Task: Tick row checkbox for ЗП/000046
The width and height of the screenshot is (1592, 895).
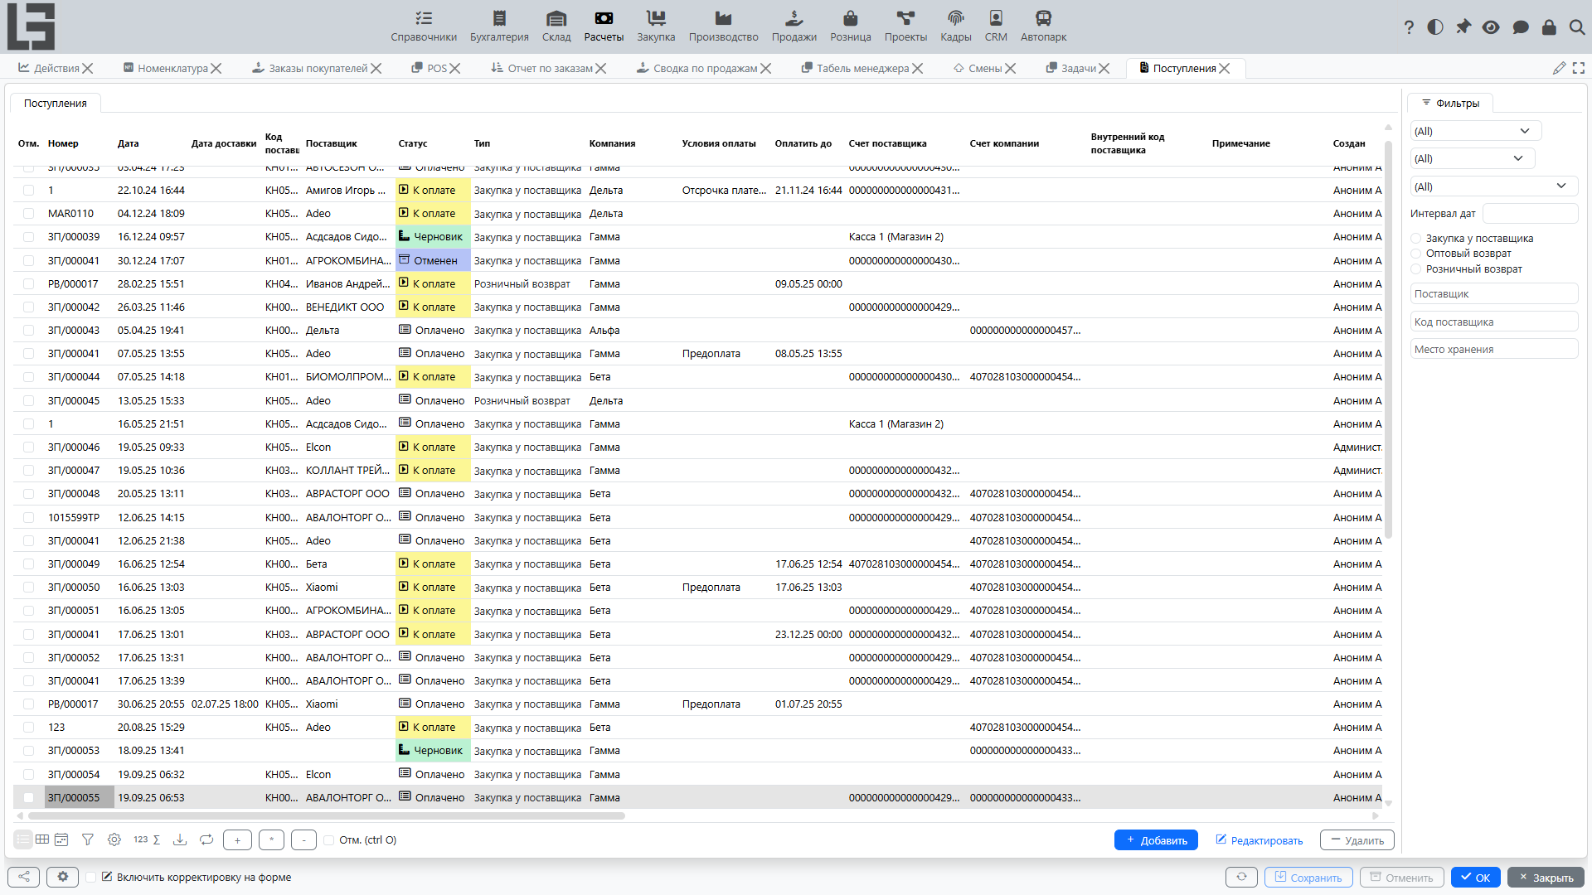Action: pos(29,447)
